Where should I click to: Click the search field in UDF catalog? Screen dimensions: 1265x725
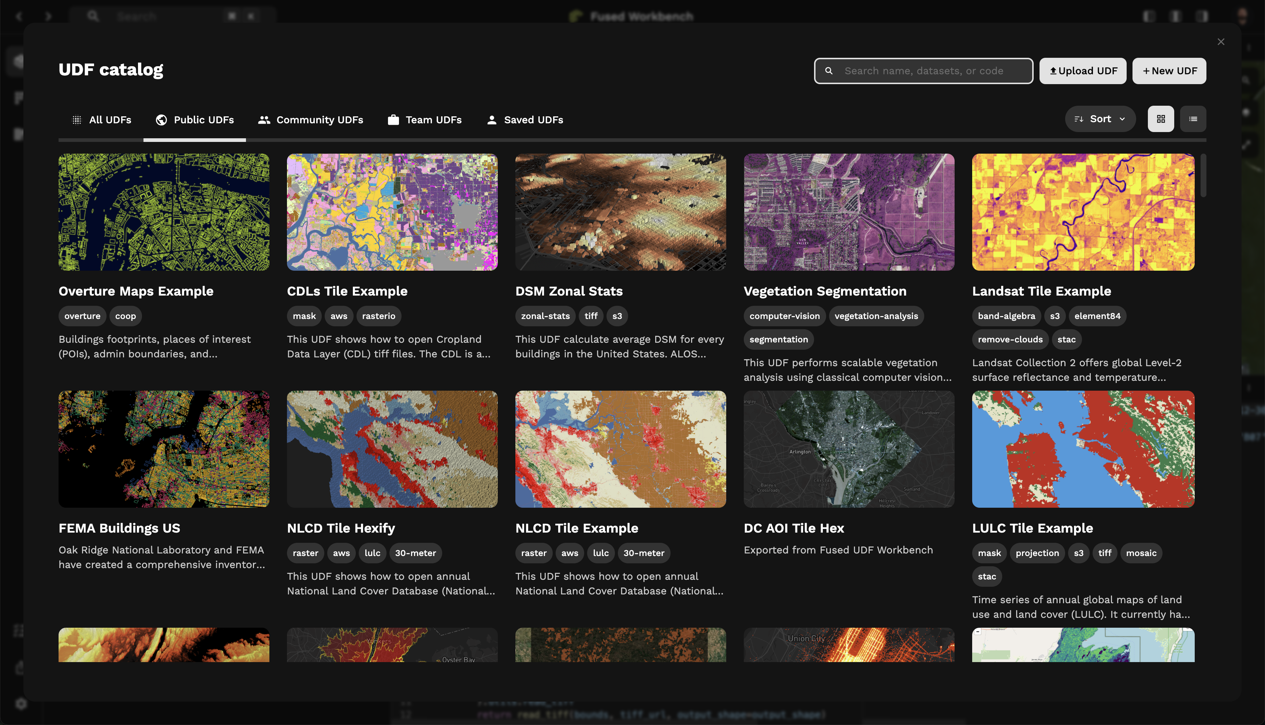[923, 71]
